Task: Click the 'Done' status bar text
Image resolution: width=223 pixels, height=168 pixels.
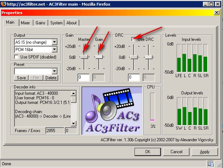Action: [7, 164]
